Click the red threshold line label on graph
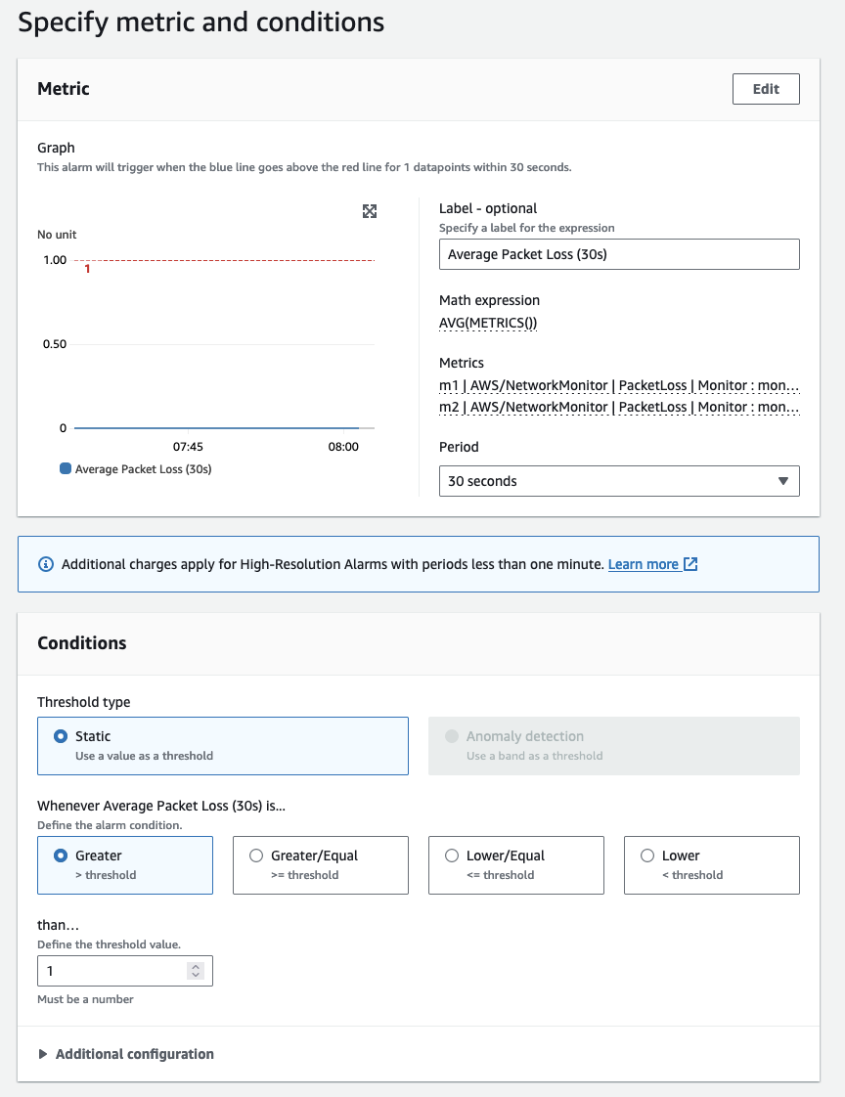Image resolution: width=845 pixels, height=1097 pixels. 87,269
